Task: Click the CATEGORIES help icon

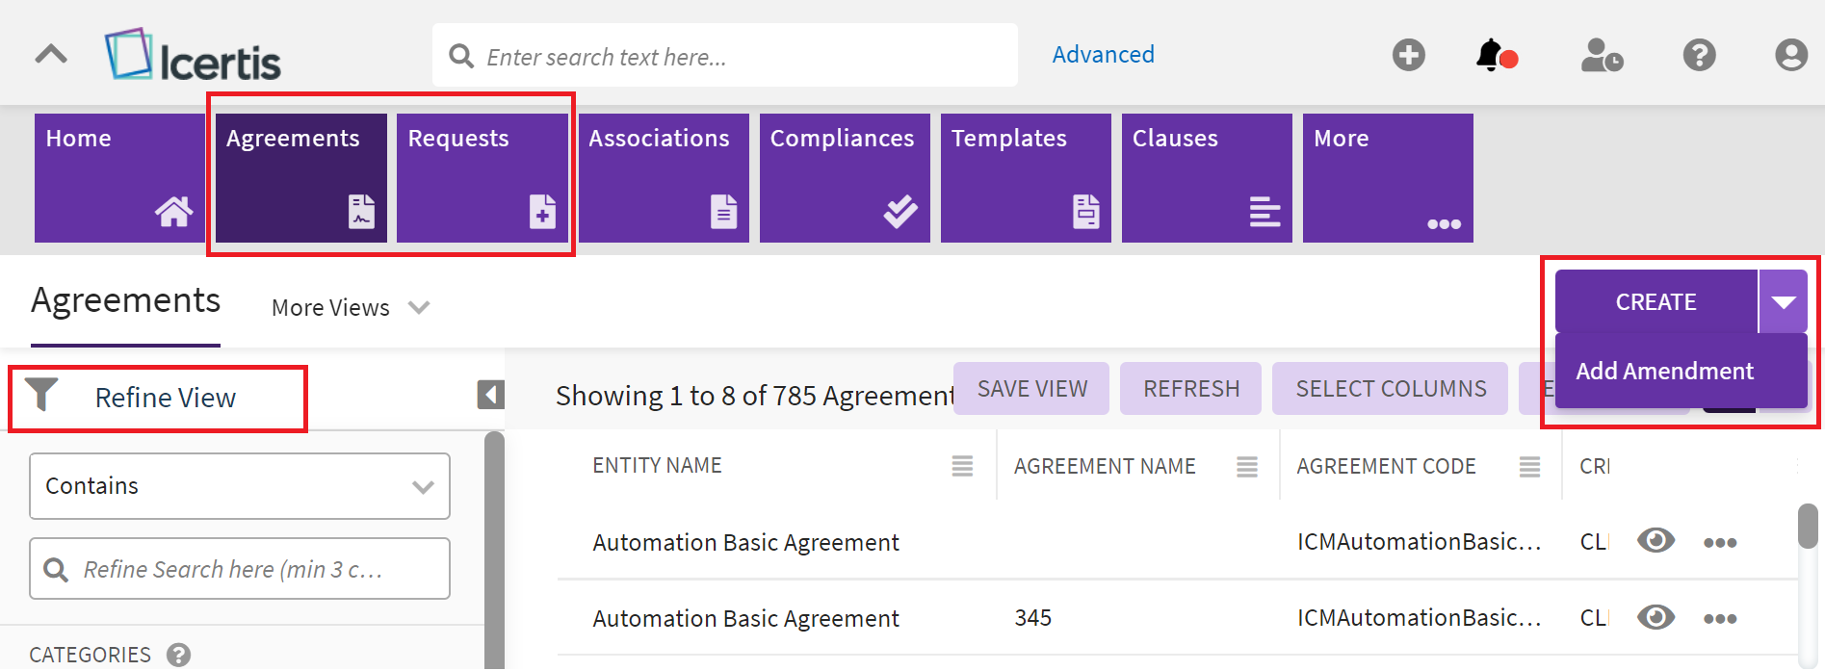Action: tap(178, 655)
